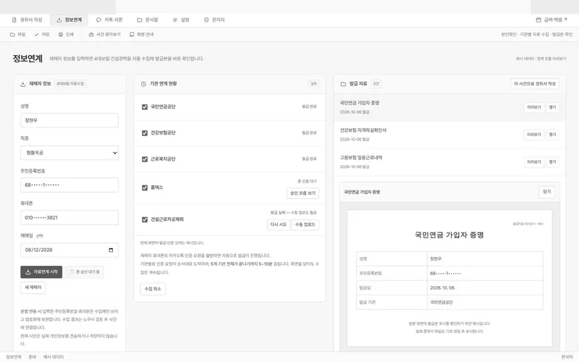The image size is (579, 362).
Task: Select the 건강보험 자격득실확인서 list row title
Action: [x=363, y=130]
